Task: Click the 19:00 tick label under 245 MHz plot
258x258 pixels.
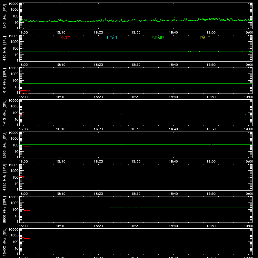Action: click(248, 33)
